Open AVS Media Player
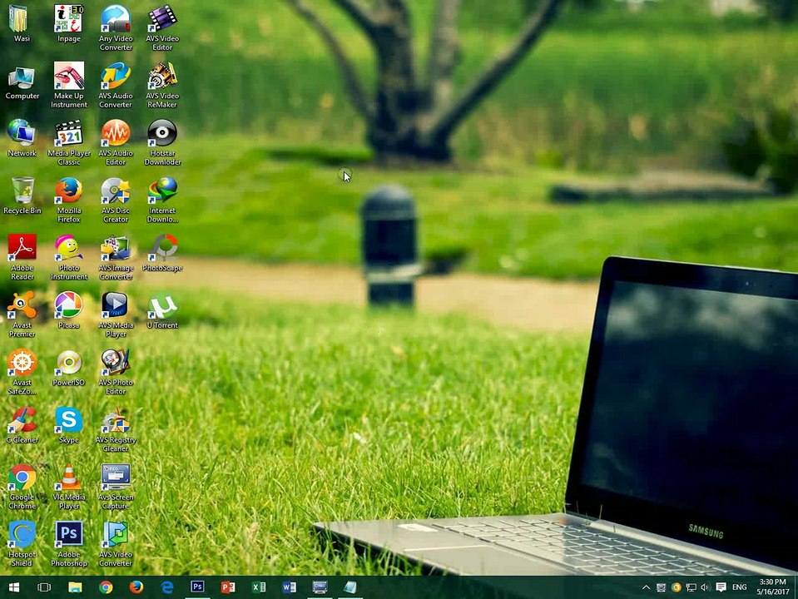Viewport: 798px width, 599px height. point(116,315)
